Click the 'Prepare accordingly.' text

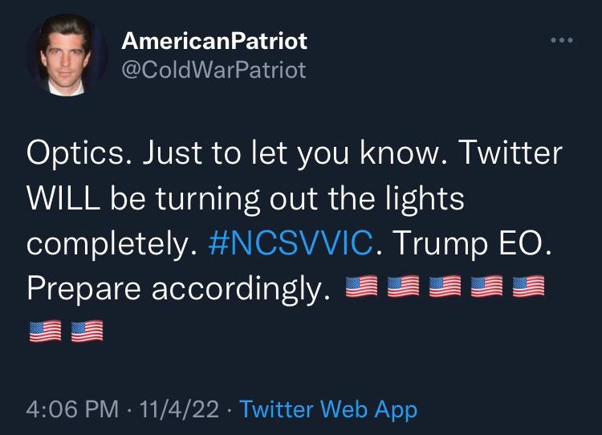click(x=179, y=289)
